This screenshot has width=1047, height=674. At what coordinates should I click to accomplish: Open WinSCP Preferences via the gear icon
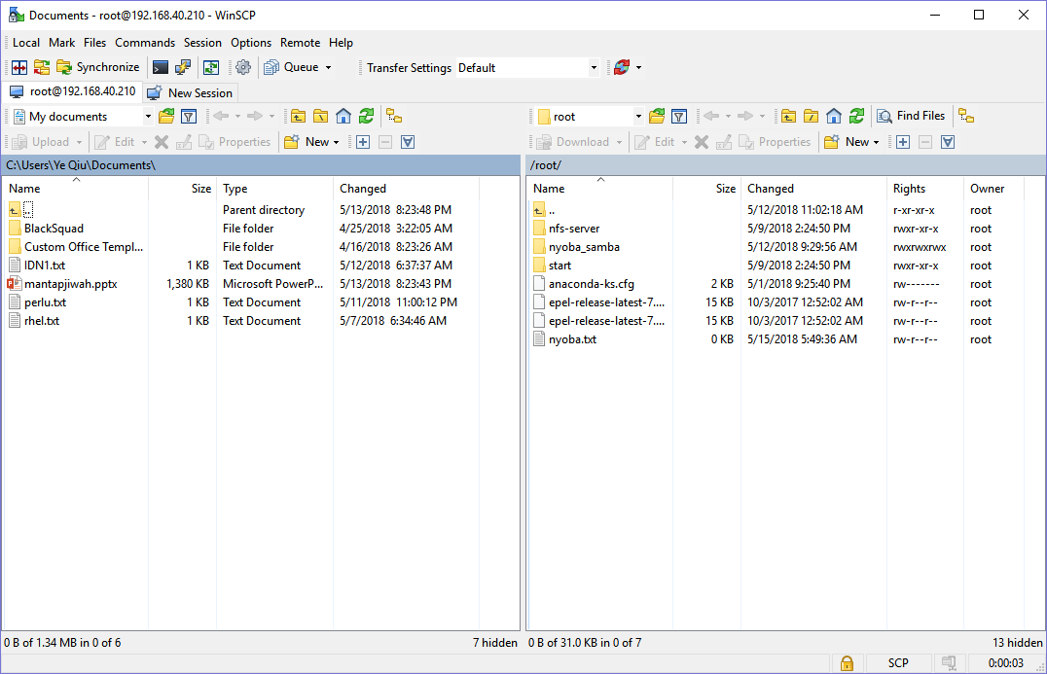tap(240, 67)
